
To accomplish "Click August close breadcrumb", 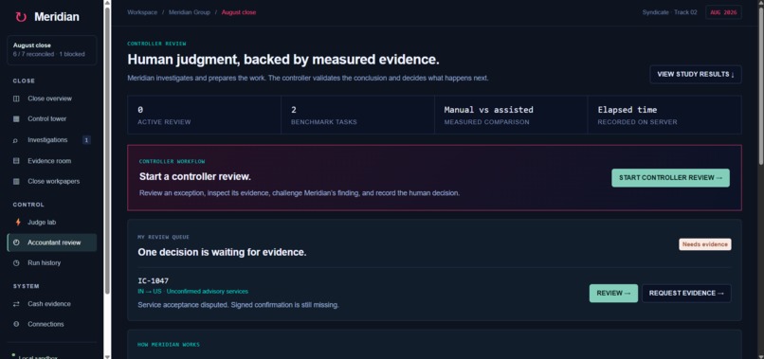I will (239, 12).
